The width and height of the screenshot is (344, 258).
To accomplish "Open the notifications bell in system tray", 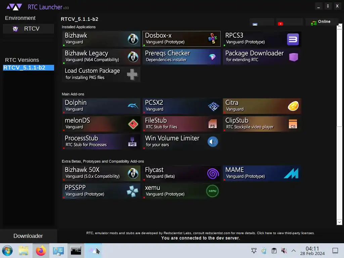I will point(254,251).
